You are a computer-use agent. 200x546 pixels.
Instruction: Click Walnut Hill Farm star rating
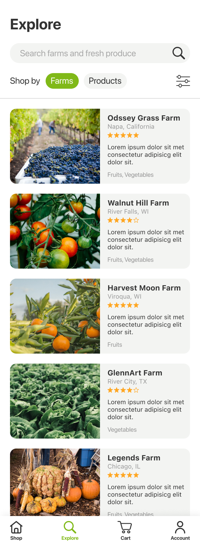click(123, 220)
